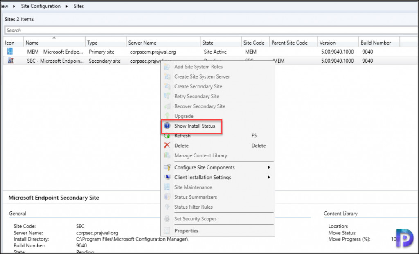Open Site Configuration breadcrumb
Image resolution: width=419 pixels, height=254 pixels.
[x=41, y=6]
